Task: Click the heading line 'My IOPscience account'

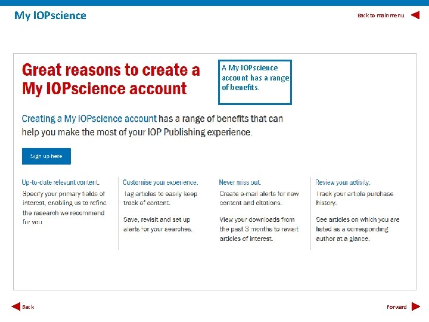Action: coord(104,89)
